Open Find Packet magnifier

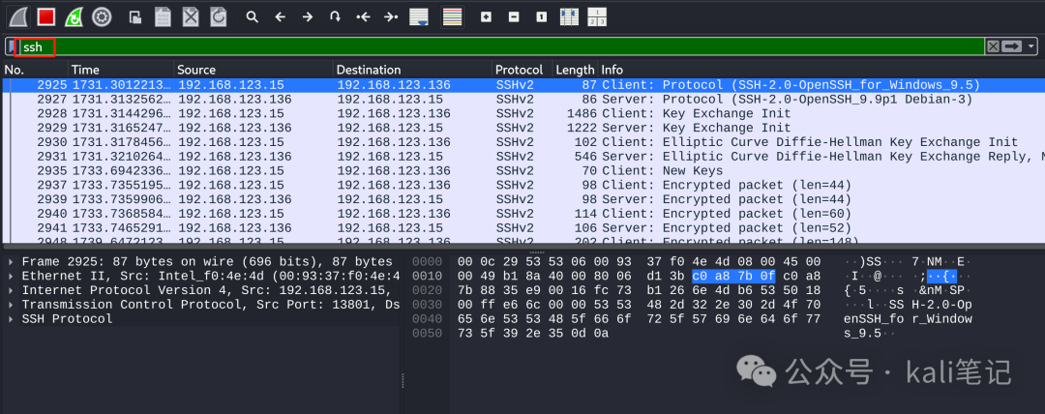click(x=252, y=16)
